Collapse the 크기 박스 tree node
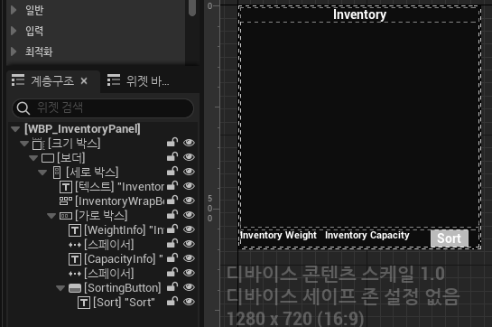The width and height of the screenshot is (492, 327). coord(24,144)
